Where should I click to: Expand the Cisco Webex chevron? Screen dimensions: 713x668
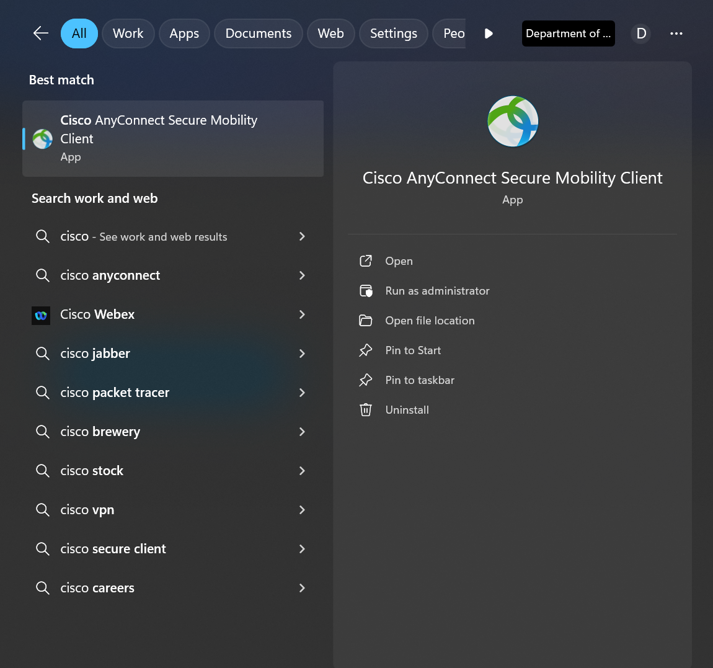pyautogui.click(x=302, y=314)
